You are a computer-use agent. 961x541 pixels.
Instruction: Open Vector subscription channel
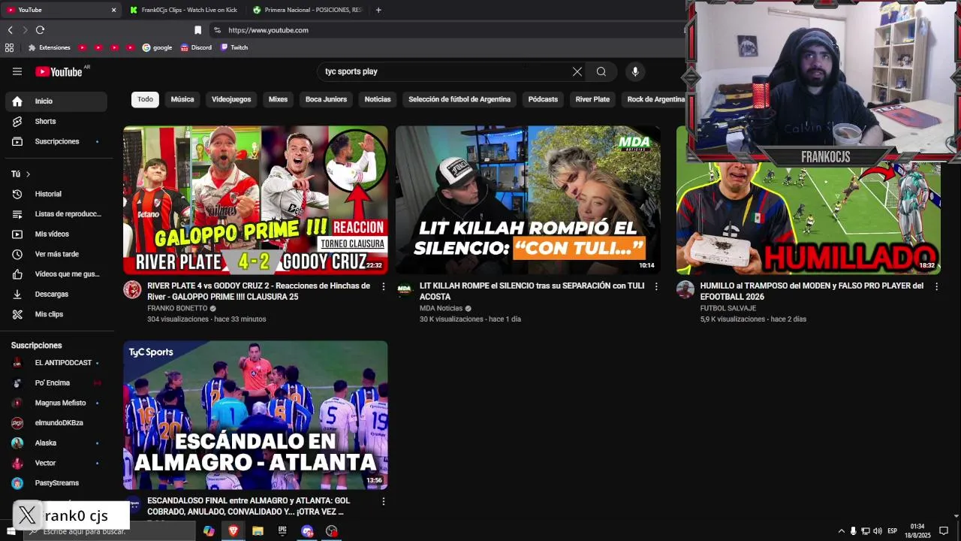tap(56, 463)
